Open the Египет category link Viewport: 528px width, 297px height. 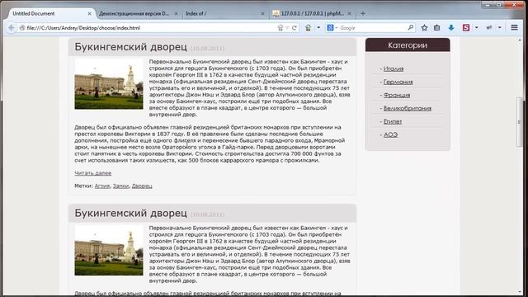pyautogui.click(x=393, y=121)
